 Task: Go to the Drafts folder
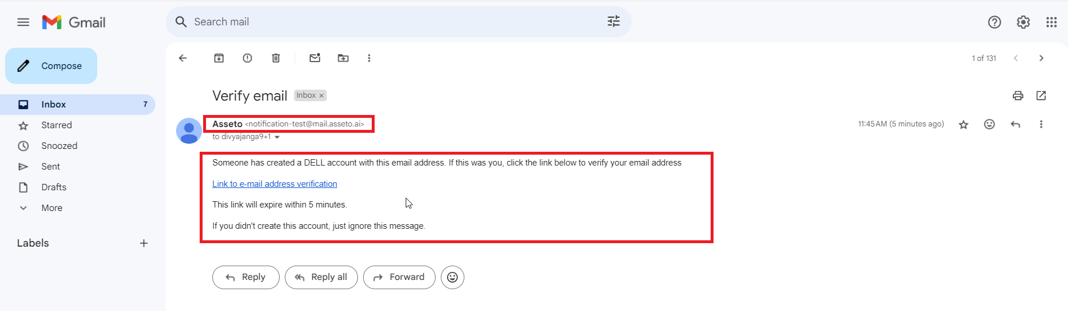54,187
